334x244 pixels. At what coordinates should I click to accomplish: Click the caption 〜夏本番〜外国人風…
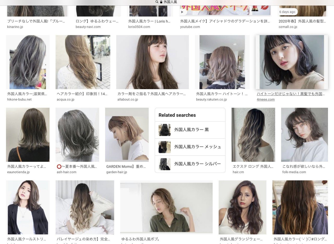coord(77,166)
